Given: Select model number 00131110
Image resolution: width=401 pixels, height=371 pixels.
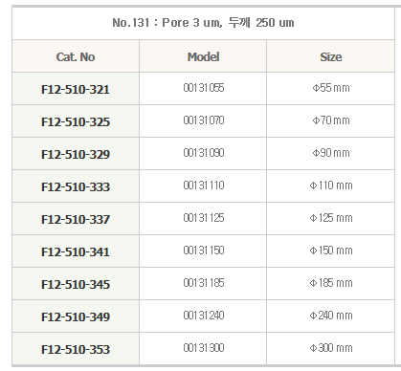Looking at the screenshot, I should [204, 185].
